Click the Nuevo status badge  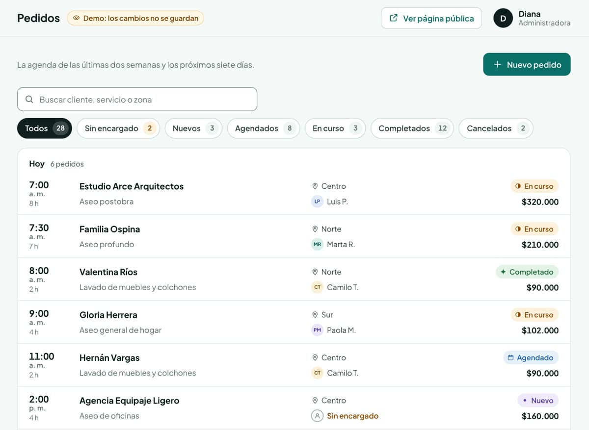(538, 401)
